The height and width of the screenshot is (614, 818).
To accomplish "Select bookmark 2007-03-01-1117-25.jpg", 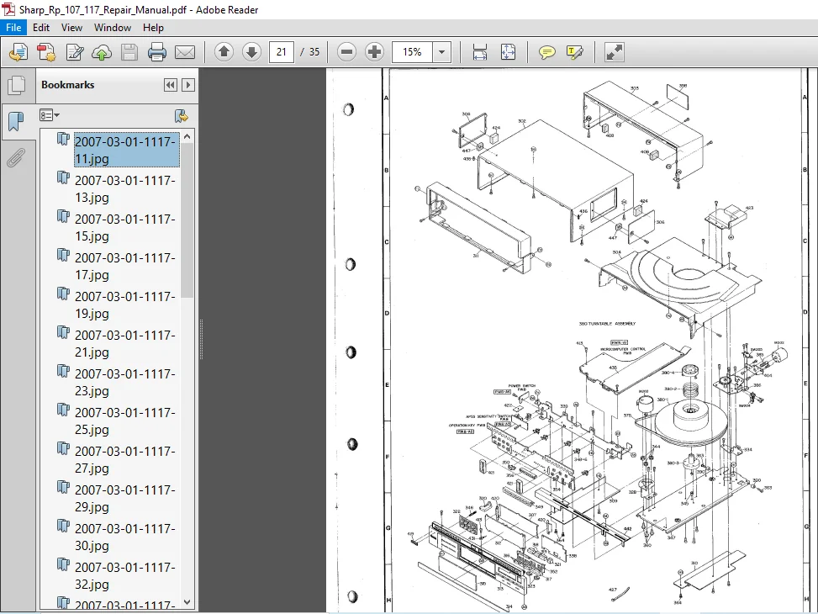I will [x=125, y=421].
